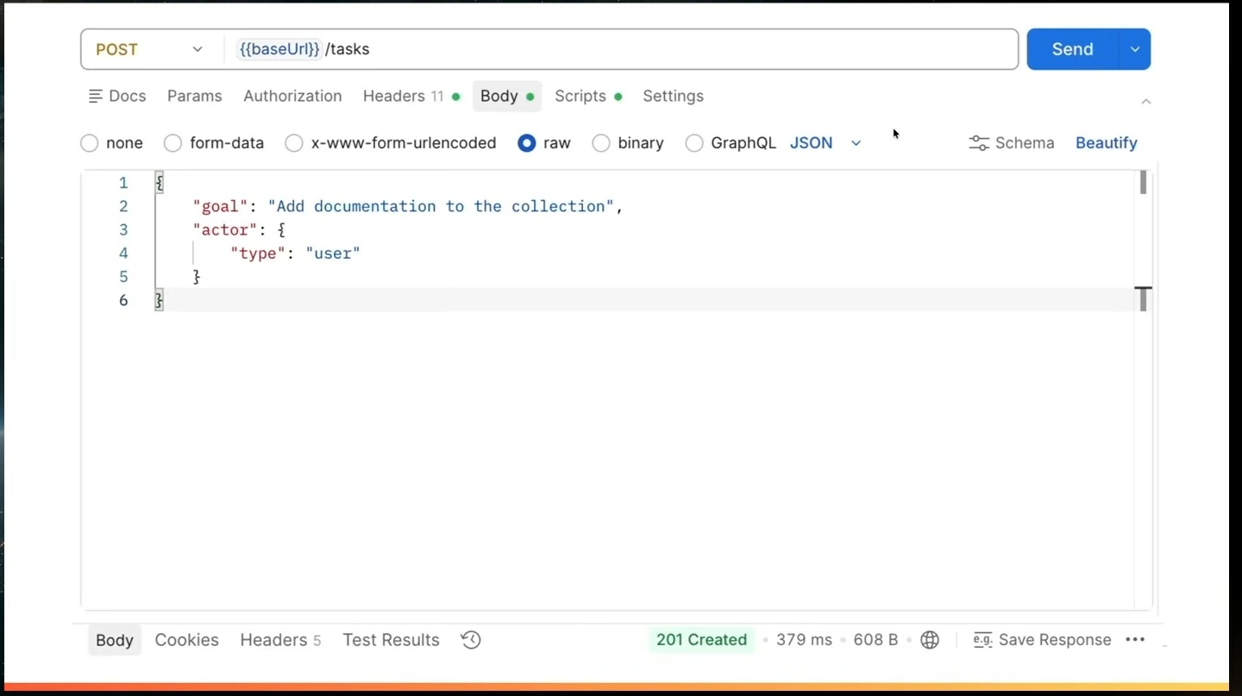
Task: Select the raw body radio button
Action: coord(527,143)
